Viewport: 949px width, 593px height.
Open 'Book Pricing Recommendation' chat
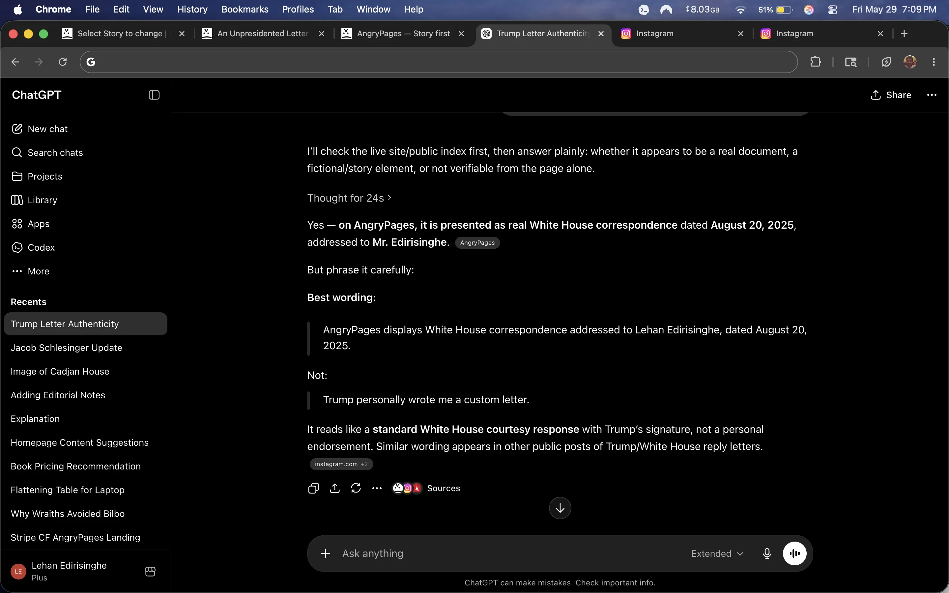click(x=85, y=466)
